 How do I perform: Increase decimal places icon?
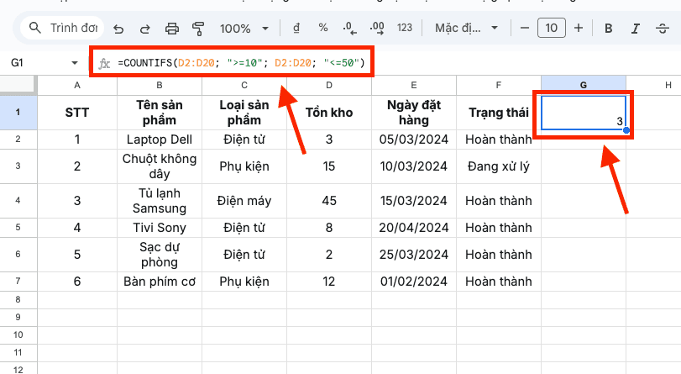[x=376, y=29]
